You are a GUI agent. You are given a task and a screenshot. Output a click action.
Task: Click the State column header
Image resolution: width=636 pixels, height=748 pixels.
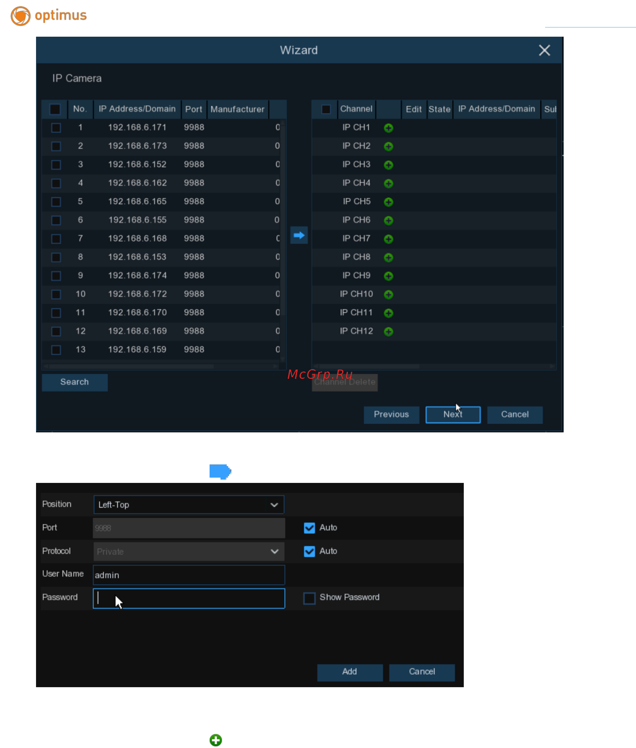coord(440,109)
